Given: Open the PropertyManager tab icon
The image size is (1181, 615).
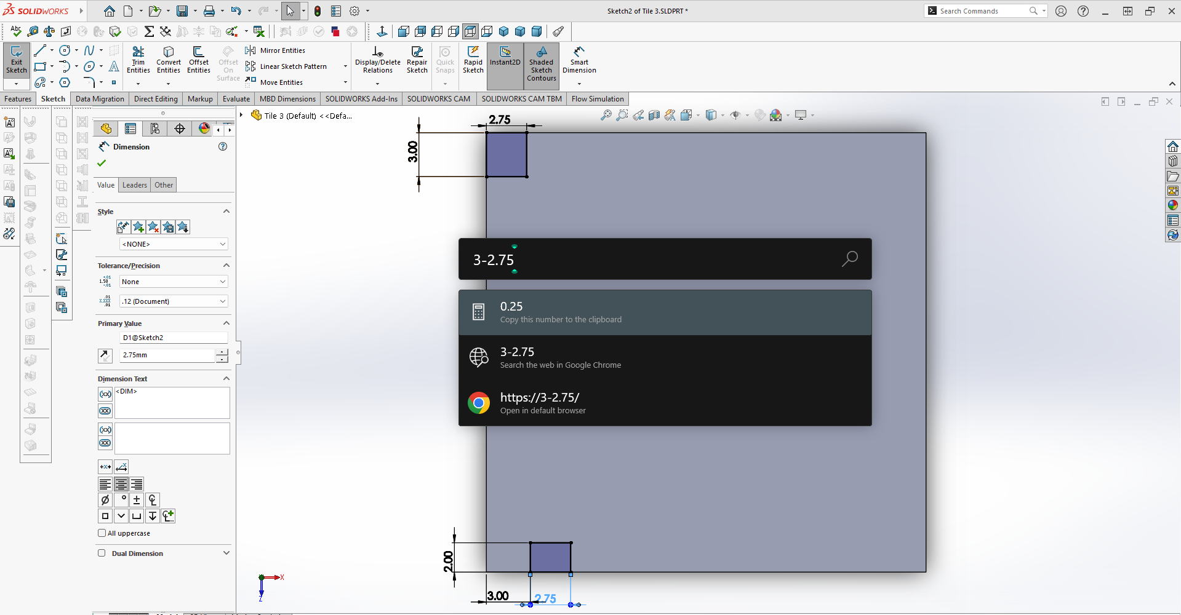Looking at the screenshot, I should 130,129.
